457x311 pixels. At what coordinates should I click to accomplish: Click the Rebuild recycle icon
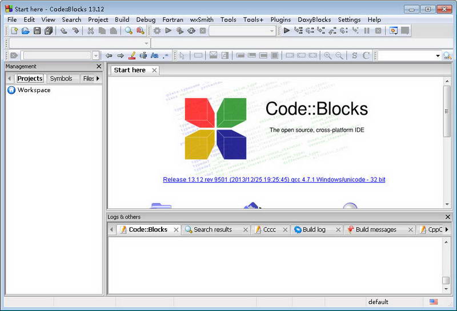tap(191, 31)
